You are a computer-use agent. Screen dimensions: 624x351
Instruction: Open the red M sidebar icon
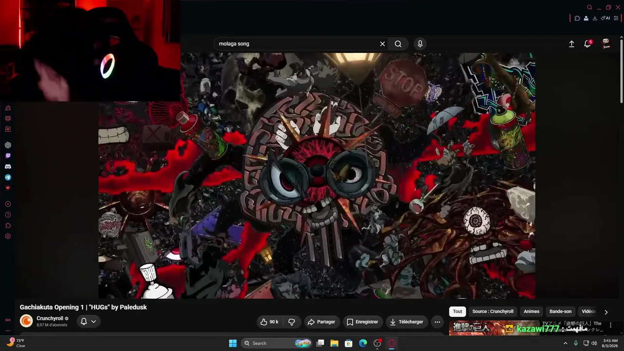pos(8,129)
